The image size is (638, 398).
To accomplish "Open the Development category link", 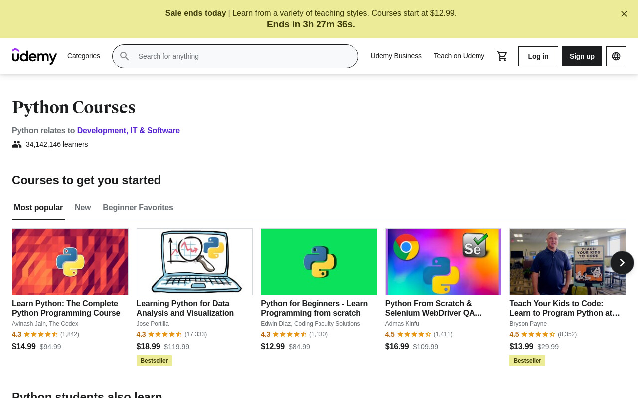I will 101,130.
